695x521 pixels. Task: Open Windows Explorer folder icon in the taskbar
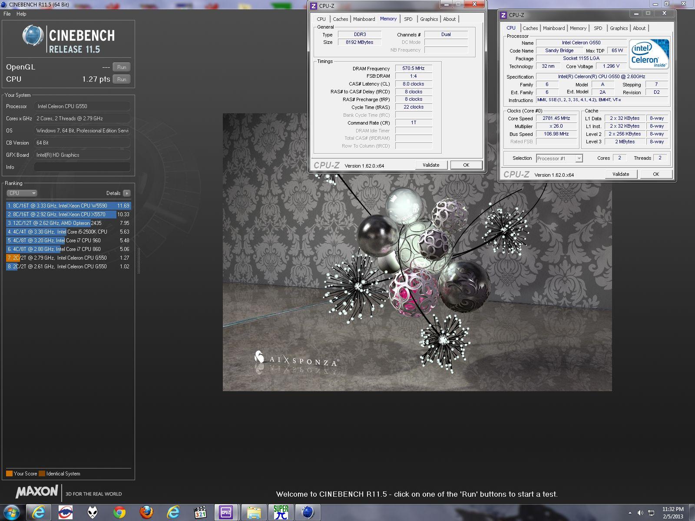254,512
